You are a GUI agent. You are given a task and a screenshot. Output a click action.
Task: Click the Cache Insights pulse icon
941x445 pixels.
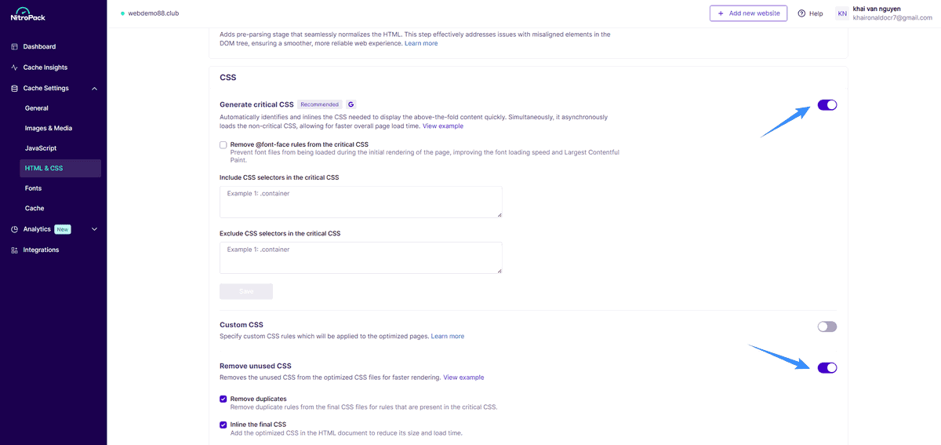(x=15, y=67)
